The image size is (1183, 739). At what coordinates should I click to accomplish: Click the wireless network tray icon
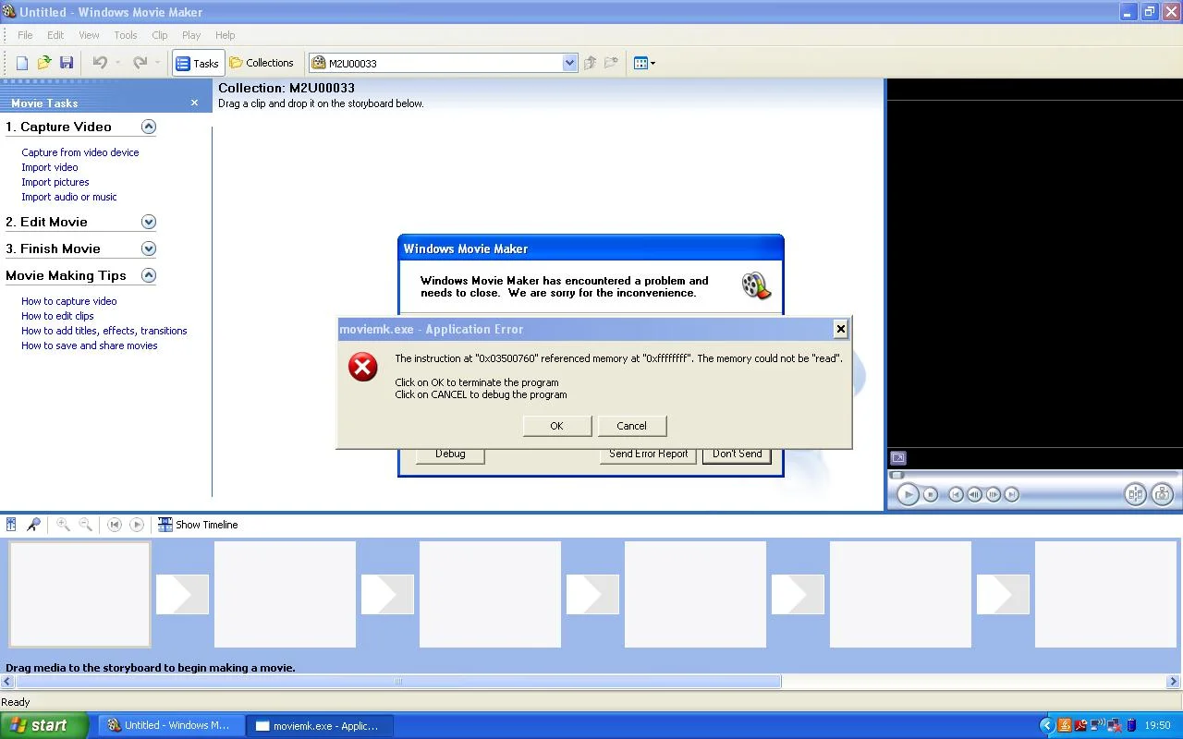pos(1098,725)
